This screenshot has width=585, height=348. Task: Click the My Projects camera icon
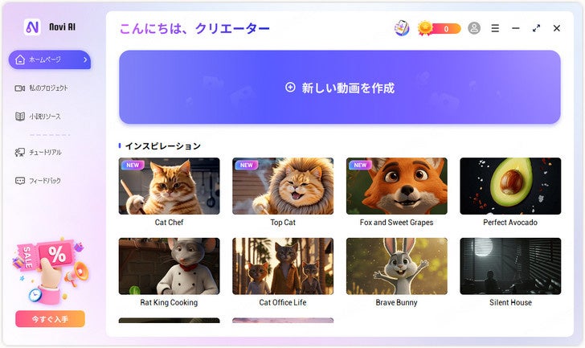pos(20,88)
